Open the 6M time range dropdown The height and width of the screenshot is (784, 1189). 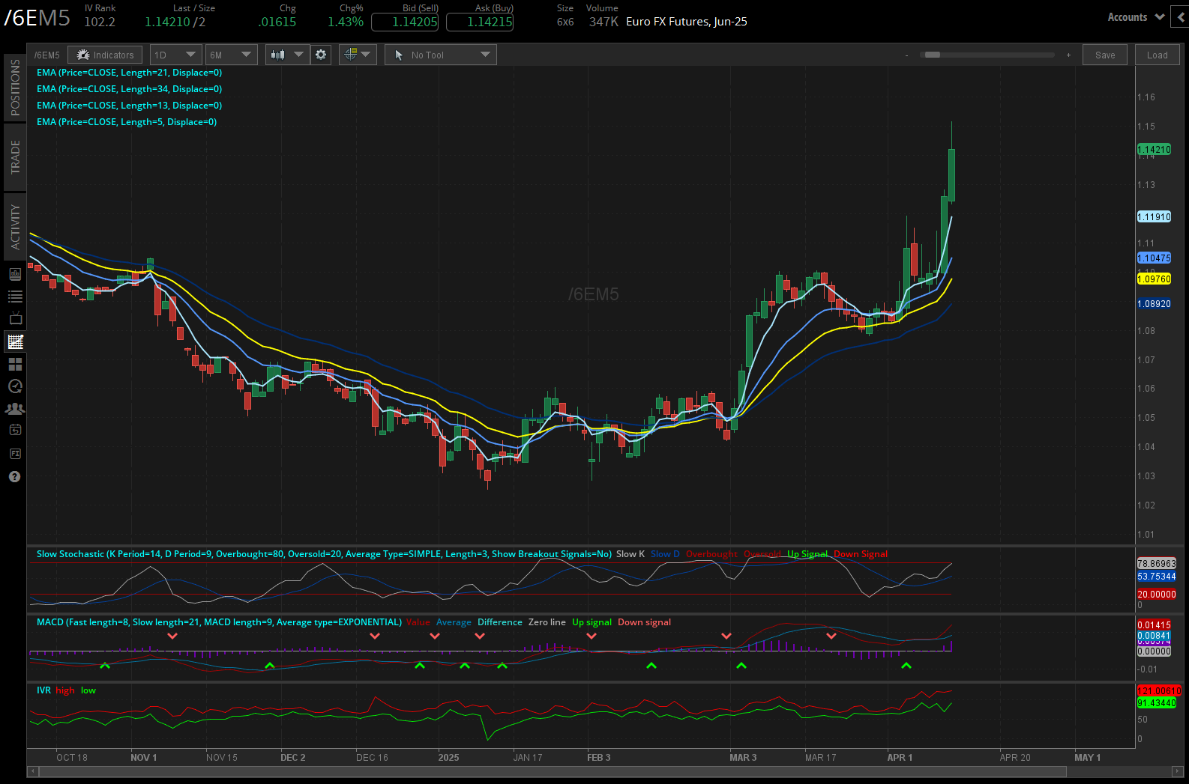tap(231, 55)
